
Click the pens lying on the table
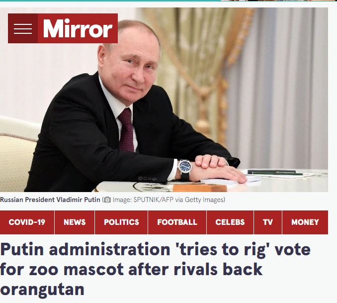click(275, 172)
